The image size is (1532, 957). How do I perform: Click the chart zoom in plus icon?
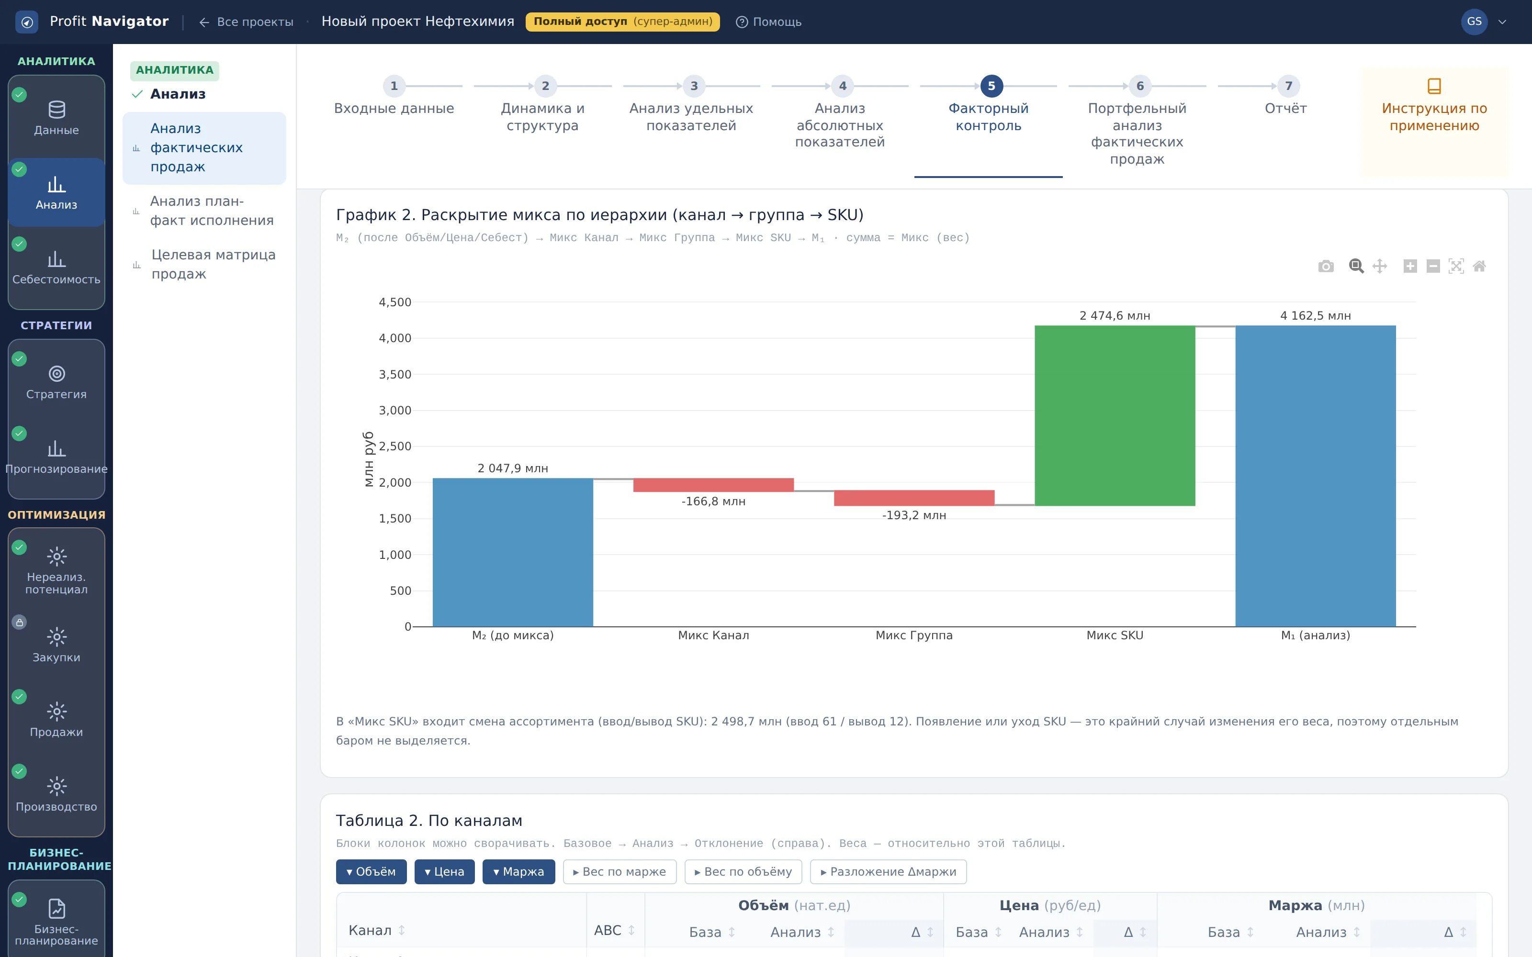1410,267
